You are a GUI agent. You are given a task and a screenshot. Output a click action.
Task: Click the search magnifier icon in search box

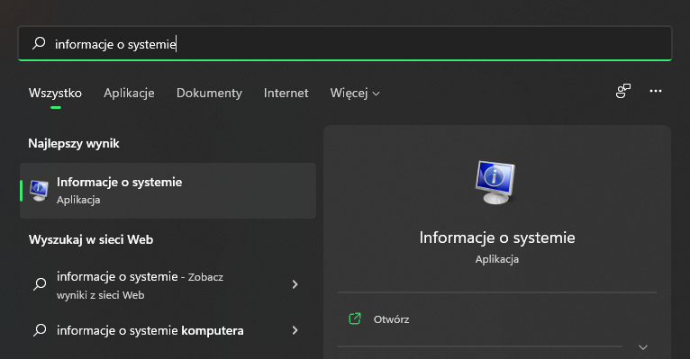[x=39, y=43]
